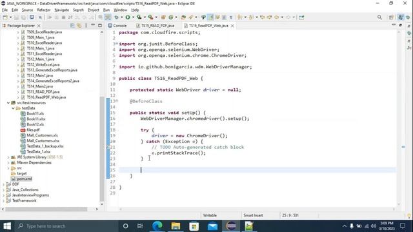Open the Window menu
The height and width of the screenshot is (232, 413).
tap(121, 10)
